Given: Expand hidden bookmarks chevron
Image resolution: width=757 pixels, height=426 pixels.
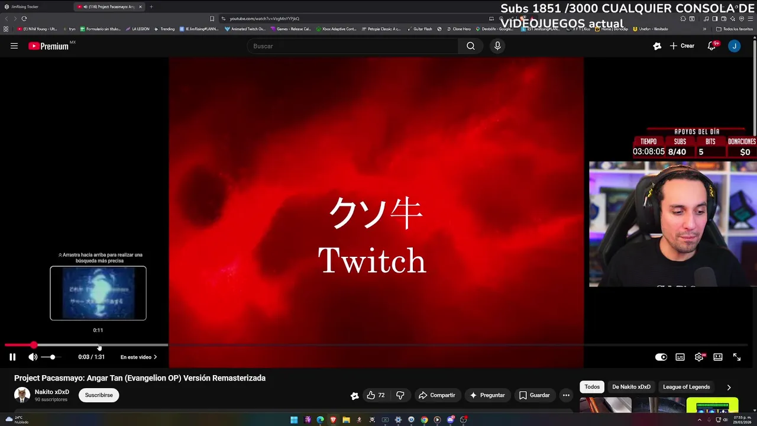Looking at the screenshot, I should click(704, 29).
